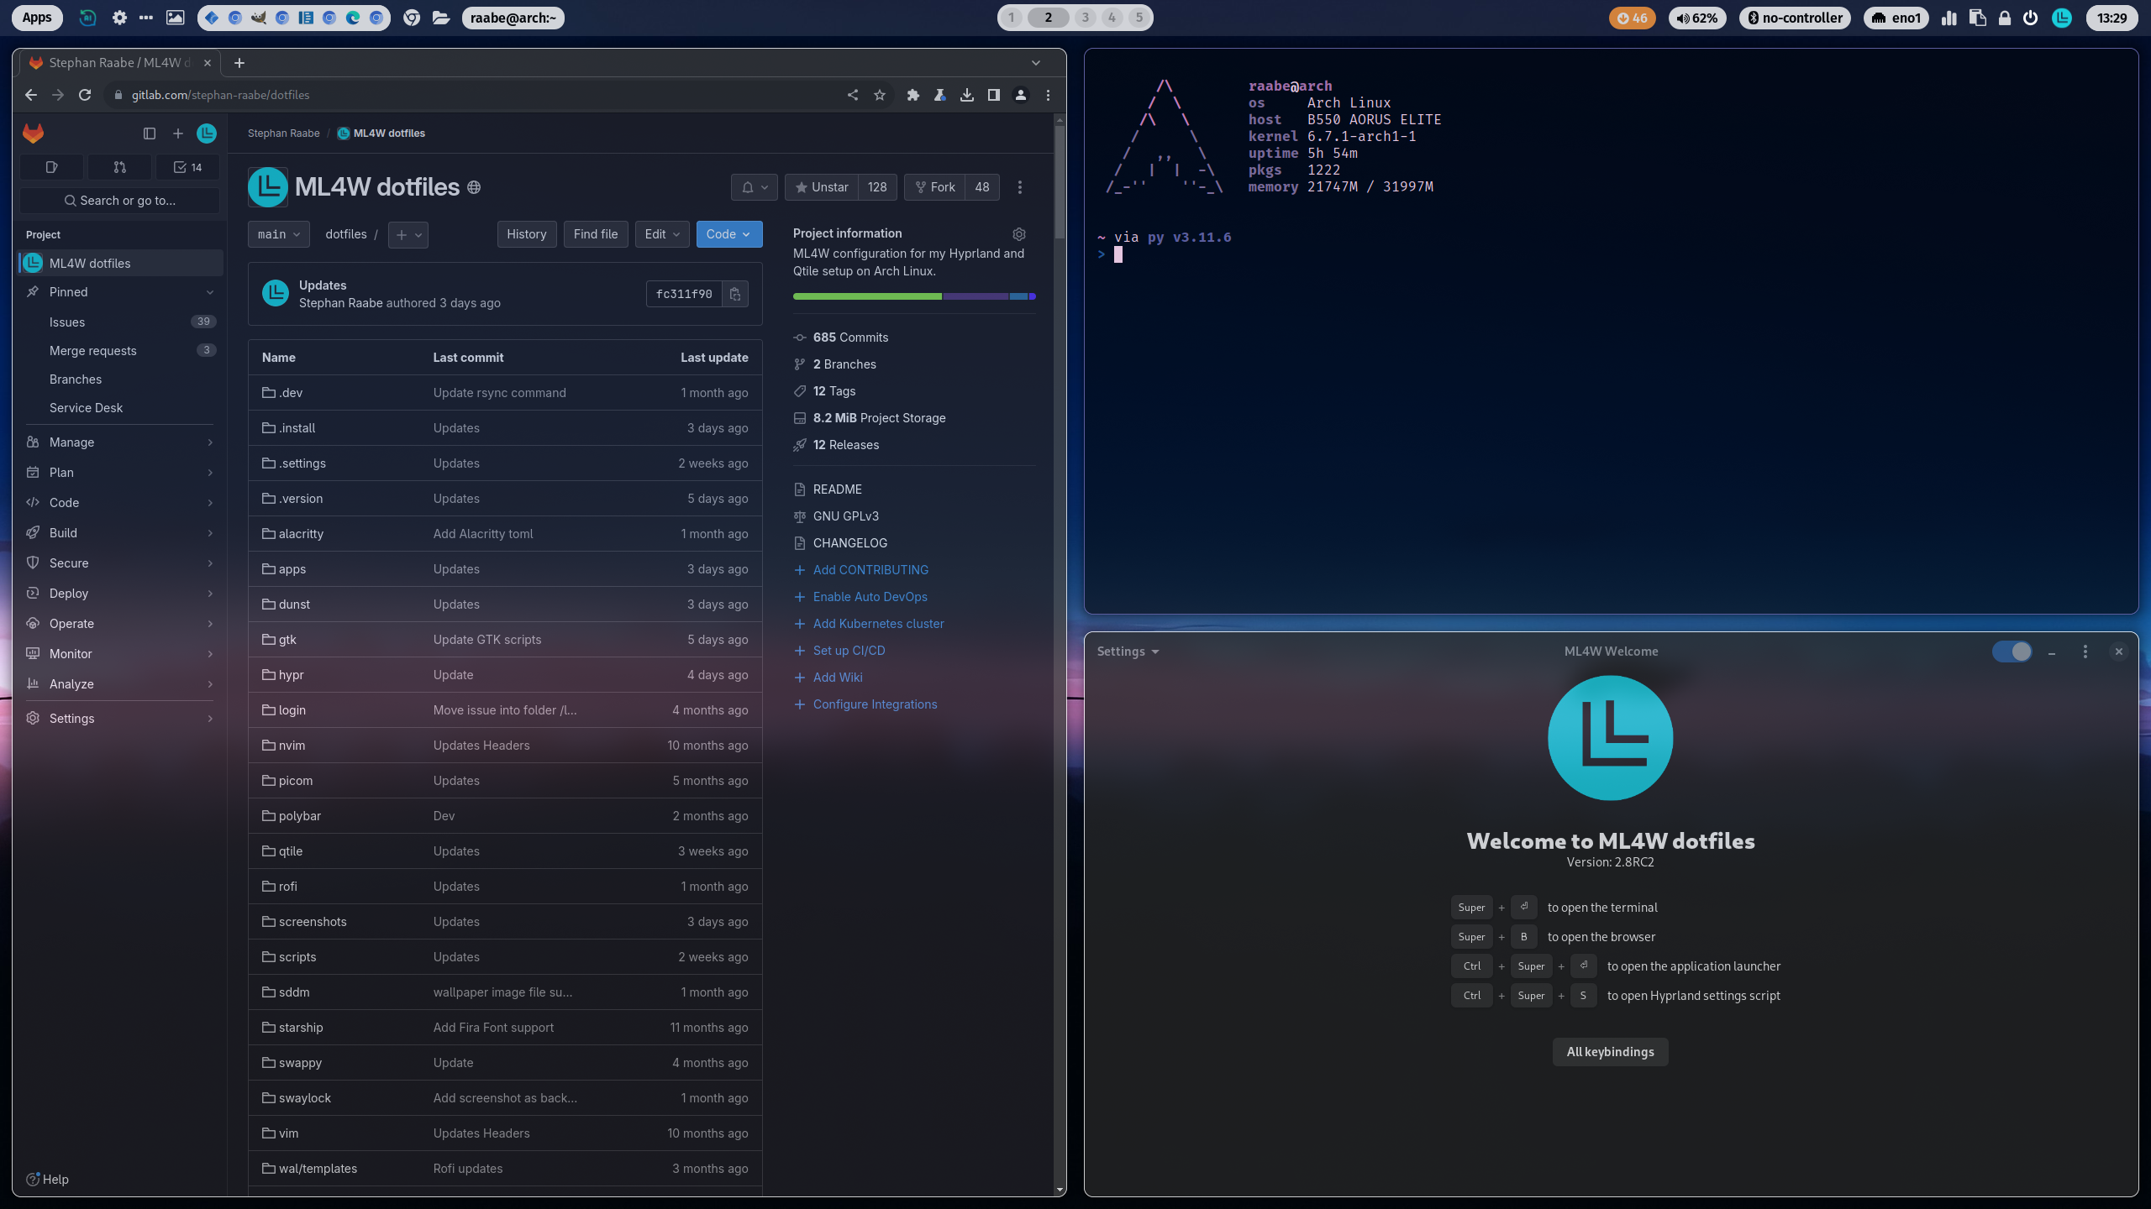Click the All keybindings button
This screenshot has height=1209, width=2151.
(1610, 1052)
